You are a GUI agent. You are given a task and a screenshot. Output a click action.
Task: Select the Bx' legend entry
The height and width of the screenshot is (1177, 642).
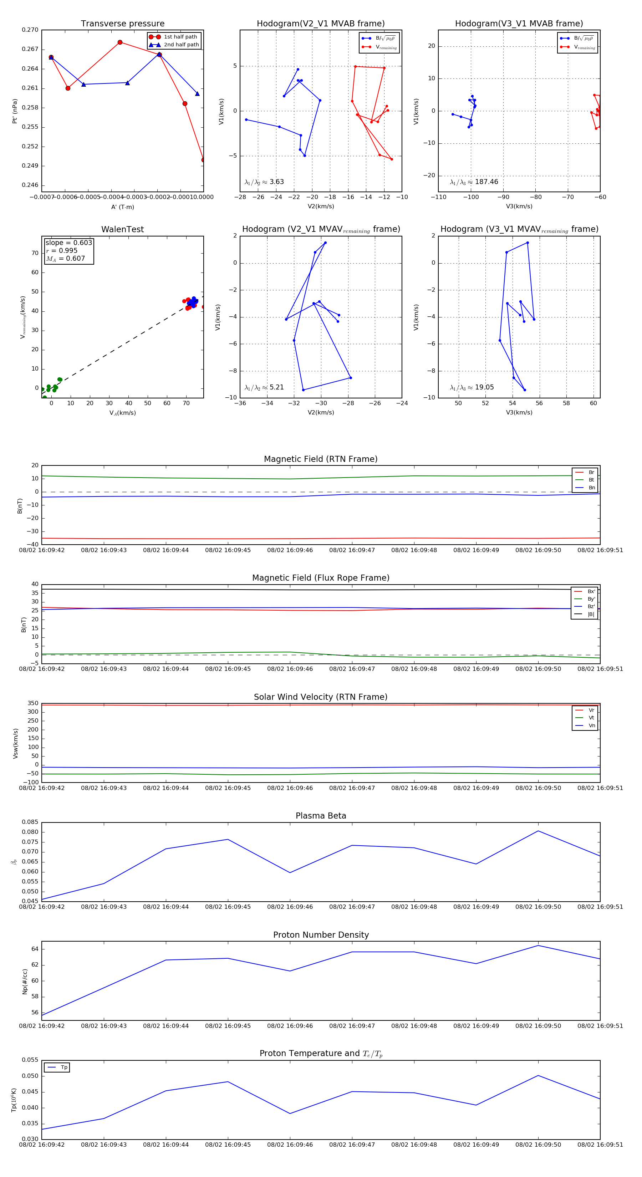click(585, 591)
